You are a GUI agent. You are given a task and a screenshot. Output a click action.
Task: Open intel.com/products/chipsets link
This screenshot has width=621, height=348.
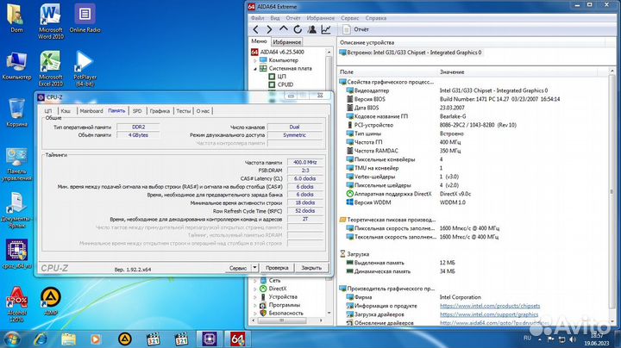490,306
